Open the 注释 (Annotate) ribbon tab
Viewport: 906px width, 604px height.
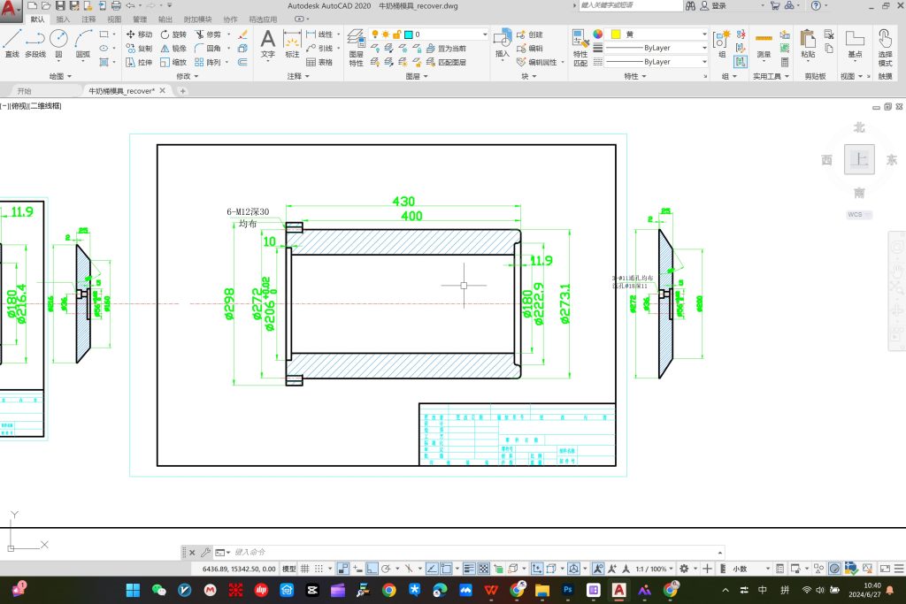point(88,19)
